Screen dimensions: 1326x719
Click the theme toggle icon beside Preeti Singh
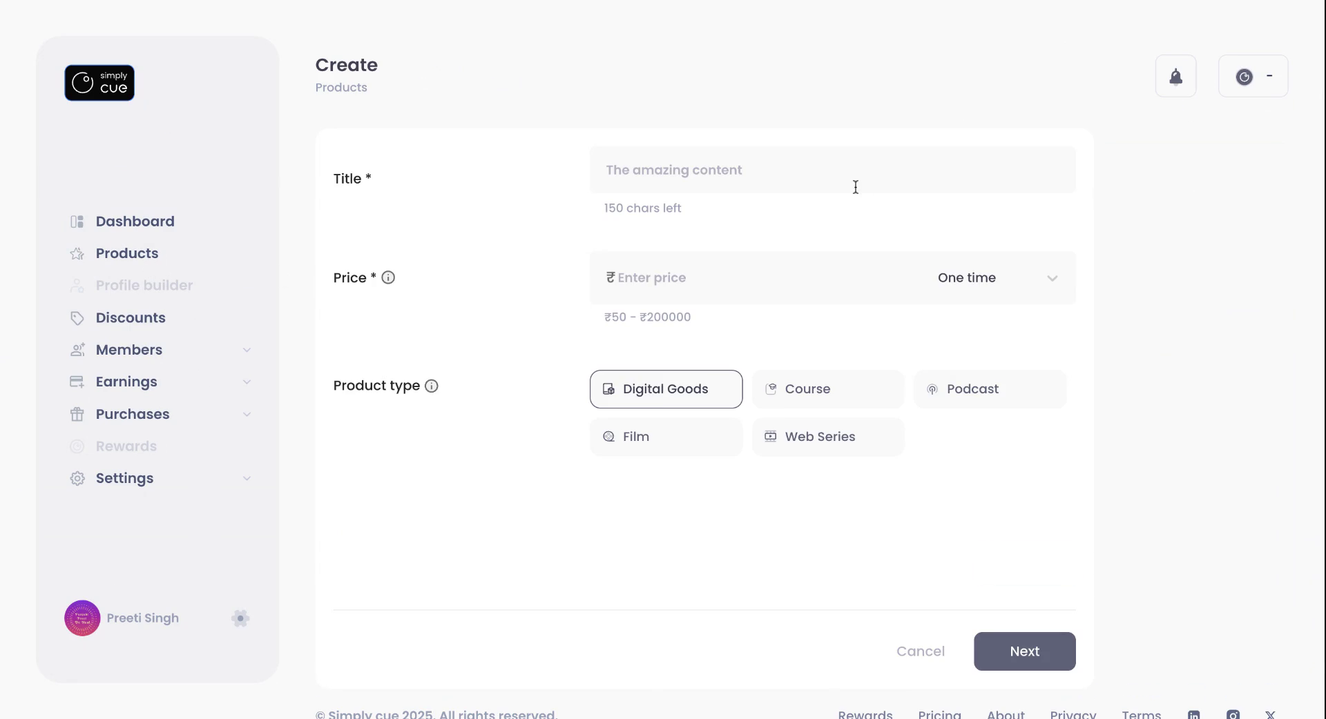[x=240, y=618]
